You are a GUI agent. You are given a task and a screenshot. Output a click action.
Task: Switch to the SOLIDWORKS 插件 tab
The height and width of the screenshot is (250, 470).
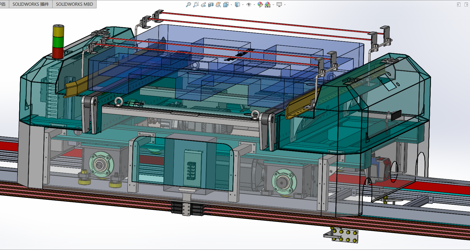point(31,4)
